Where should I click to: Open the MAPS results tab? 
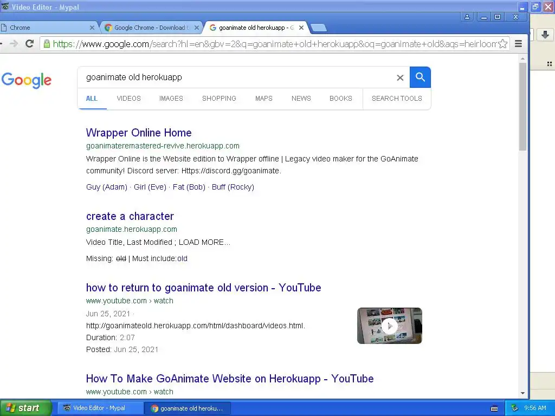click(264, 99)
